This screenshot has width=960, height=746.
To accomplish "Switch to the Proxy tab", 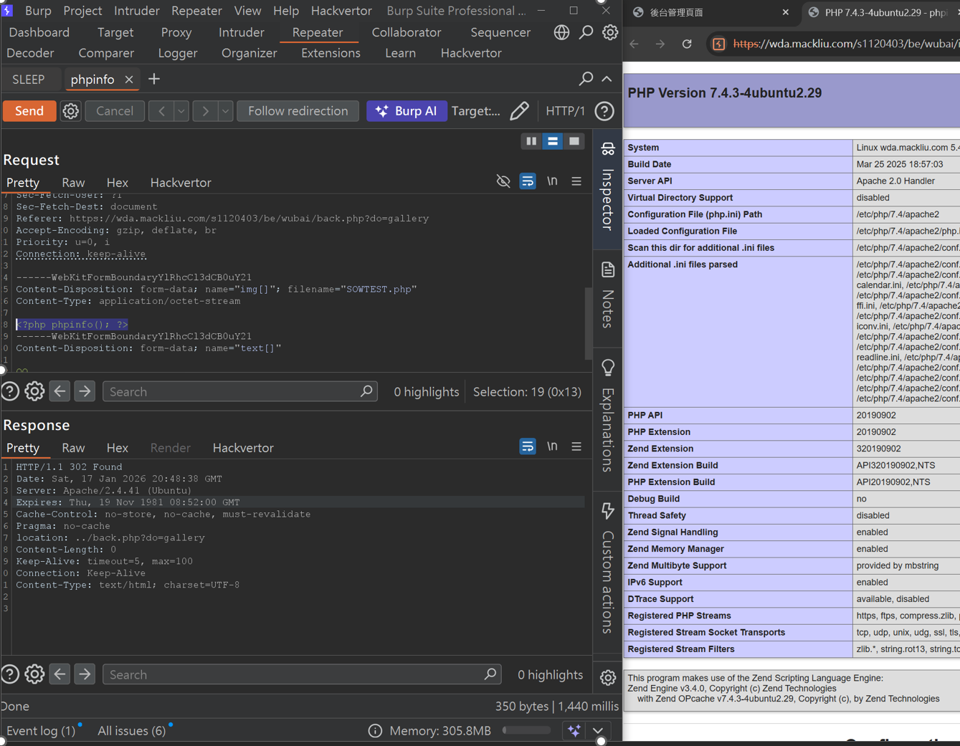I will [x=176, y=32].
